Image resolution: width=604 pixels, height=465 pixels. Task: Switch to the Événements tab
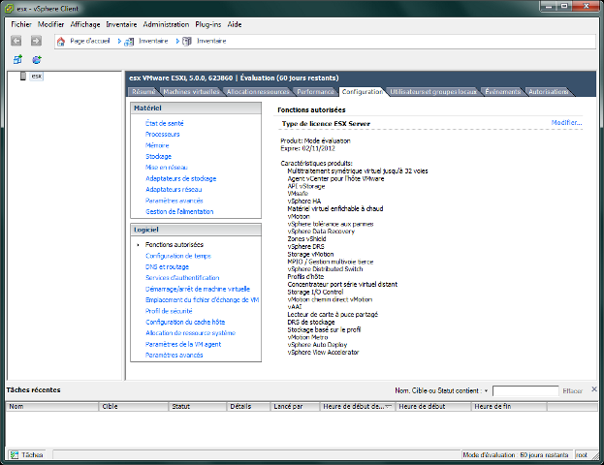click(x=502, y=92)
